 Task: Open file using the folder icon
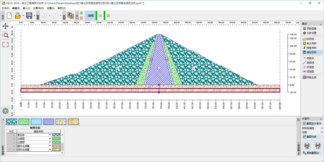point(18,16)
